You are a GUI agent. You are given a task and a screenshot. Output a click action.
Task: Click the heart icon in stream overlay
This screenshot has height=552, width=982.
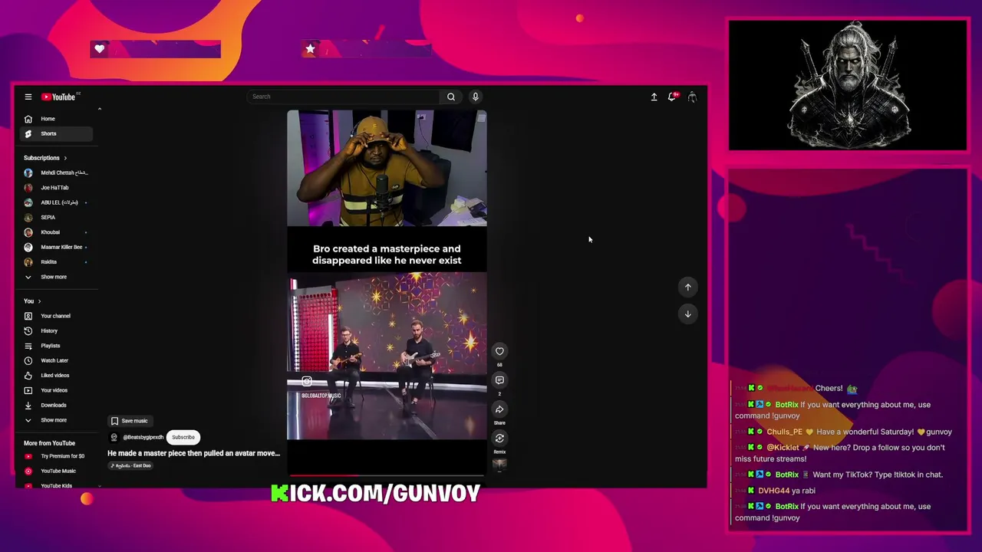pos(99,49)
